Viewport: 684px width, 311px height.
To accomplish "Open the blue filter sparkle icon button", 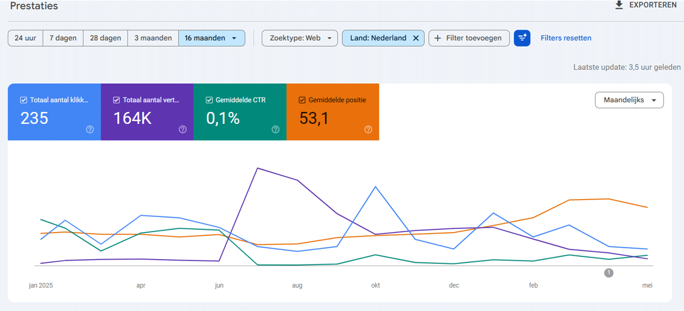I will [522, 38].
